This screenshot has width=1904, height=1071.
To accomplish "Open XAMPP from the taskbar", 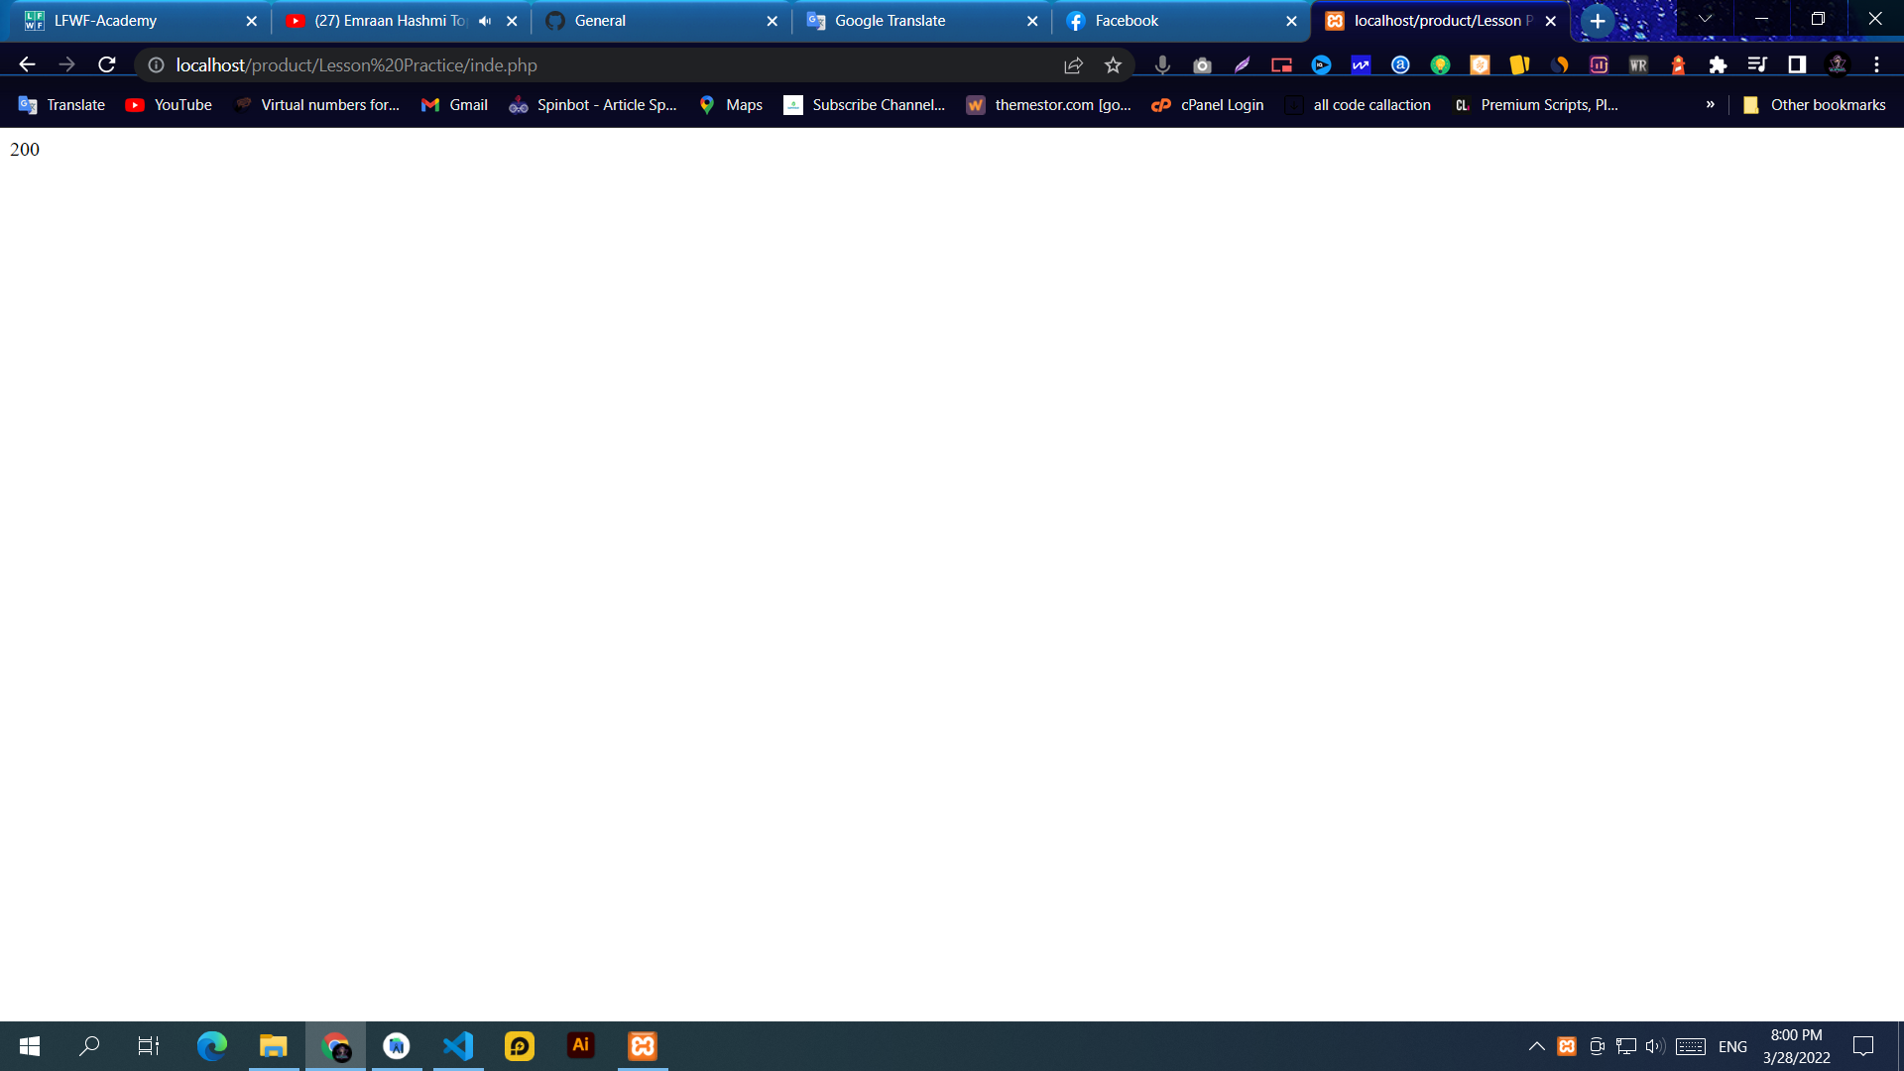I will pos(643,1045).
